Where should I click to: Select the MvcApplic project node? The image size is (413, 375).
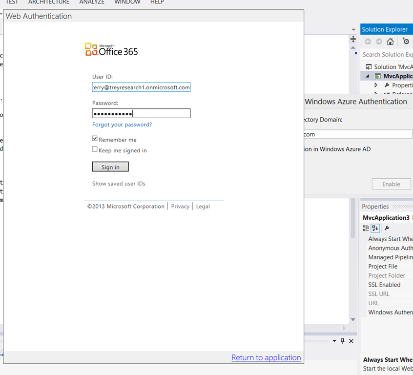coord(398,76)
